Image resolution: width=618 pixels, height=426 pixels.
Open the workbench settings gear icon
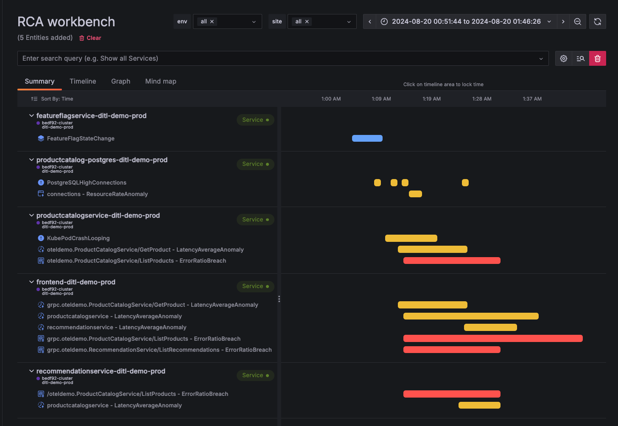point(563,58)
